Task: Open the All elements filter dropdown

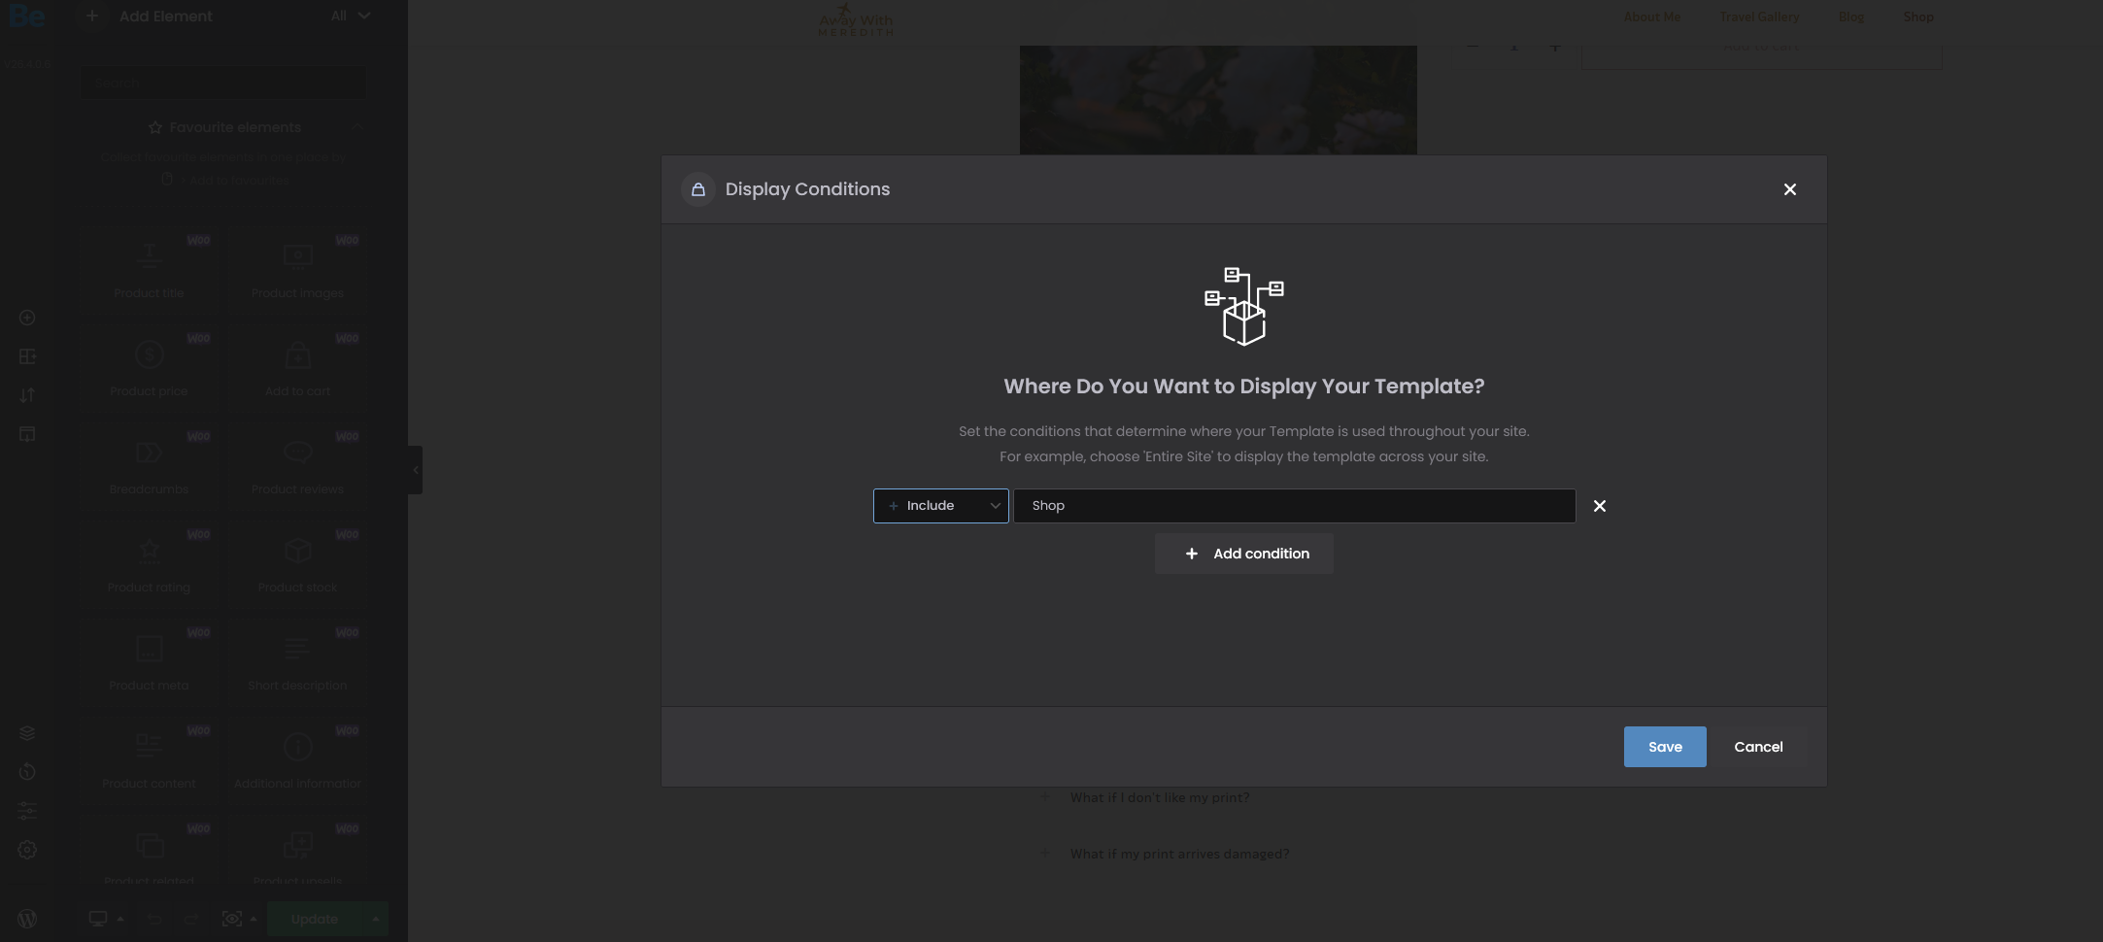Action: tap(350, 16)
